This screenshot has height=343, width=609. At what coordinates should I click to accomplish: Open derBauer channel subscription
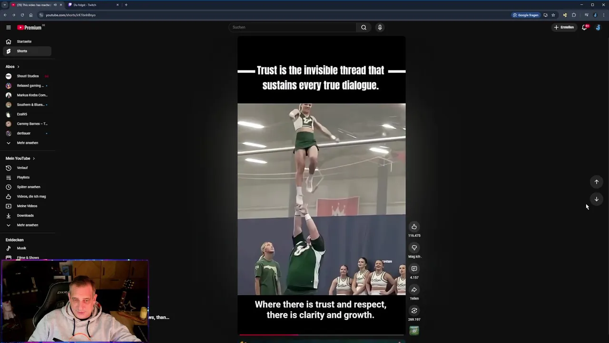tap(27, 133)
